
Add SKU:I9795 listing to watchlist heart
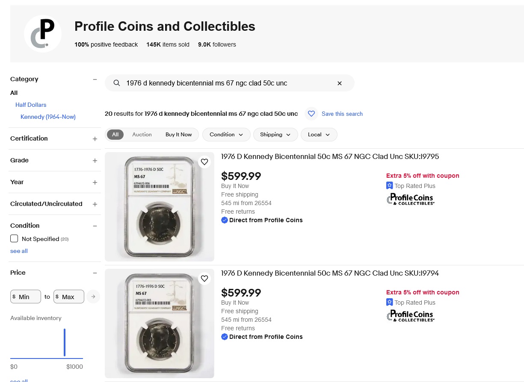click(x=204, y=162)
